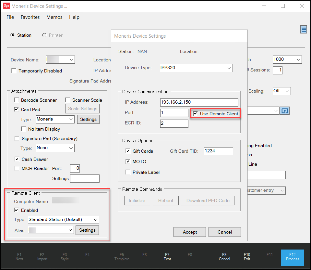This screenshot has width=311, height=270.
Task: Open the Card Pad Type Moneris dropdown
Action: pyautogui.click(x=55, y=119)
